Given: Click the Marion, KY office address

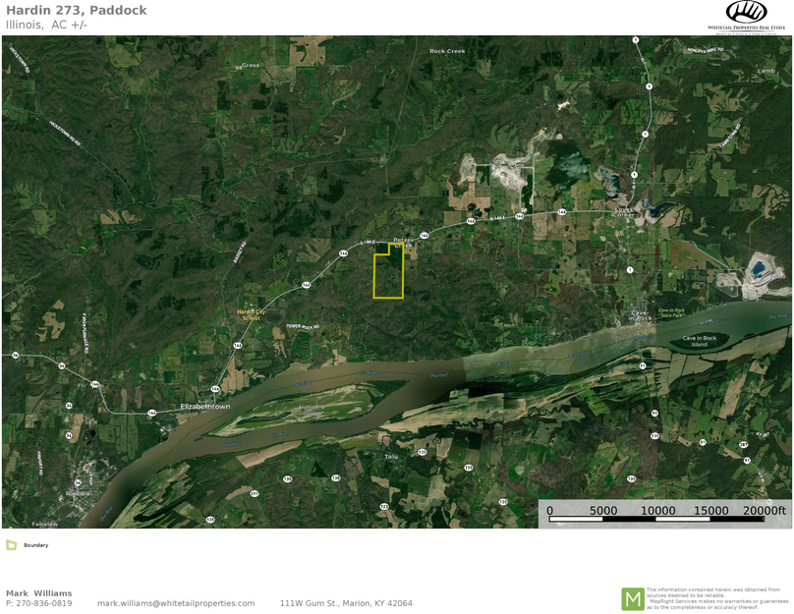Looking at the screenshot, I should (x=346, y=603).
